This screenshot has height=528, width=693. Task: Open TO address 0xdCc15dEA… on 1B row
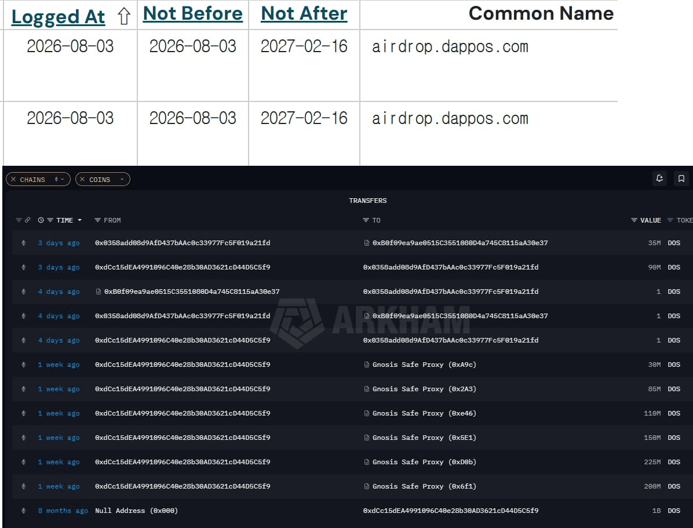451,510
